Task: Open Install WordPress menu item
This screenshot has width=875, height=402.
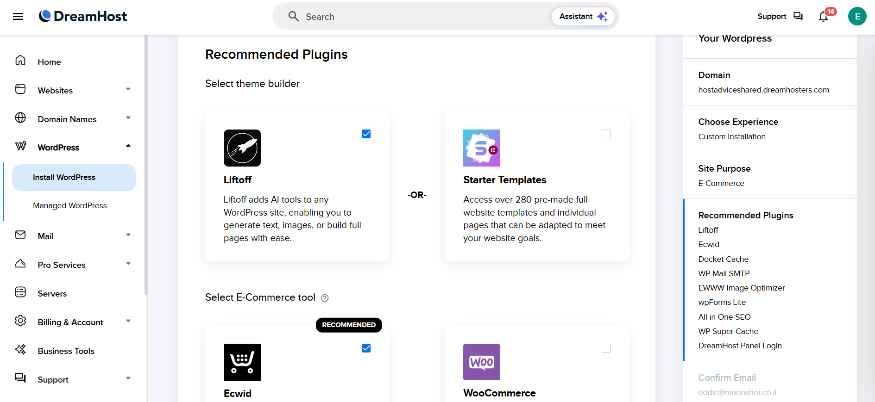Action: (x=74, y=178)
